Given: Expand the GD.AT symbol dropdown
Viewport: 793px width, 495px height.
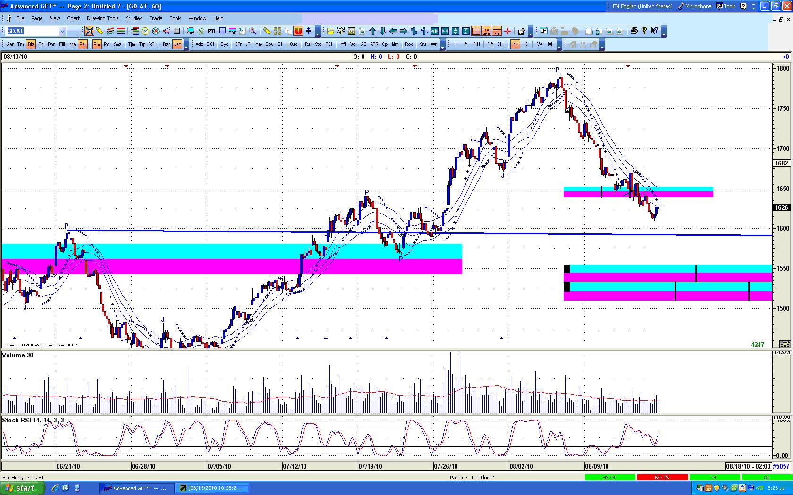Looking at the screenshot, I should click(x=62, y=31).
